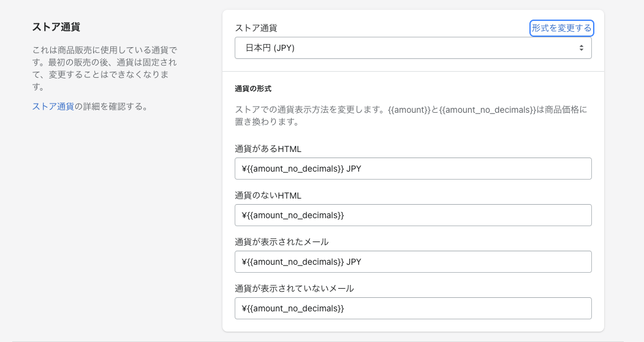The image size is (644, 342).
Task: Select the 通貨が表示されたメール label
Action: (x=281, y=242)
